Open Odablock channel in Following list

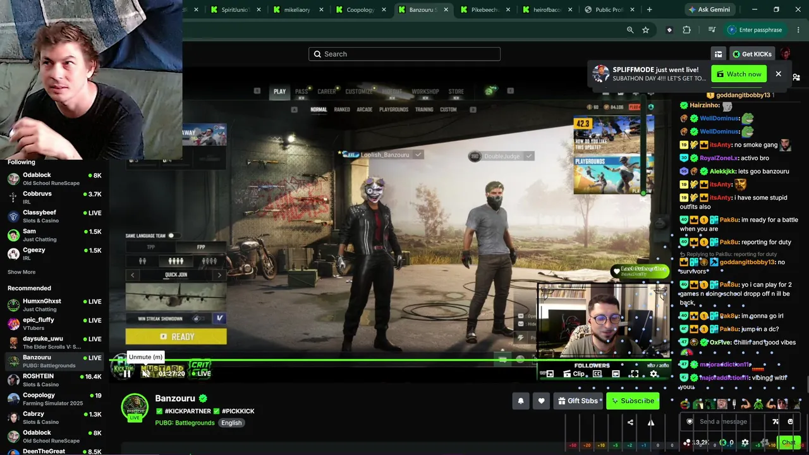(x=54, y=179)
